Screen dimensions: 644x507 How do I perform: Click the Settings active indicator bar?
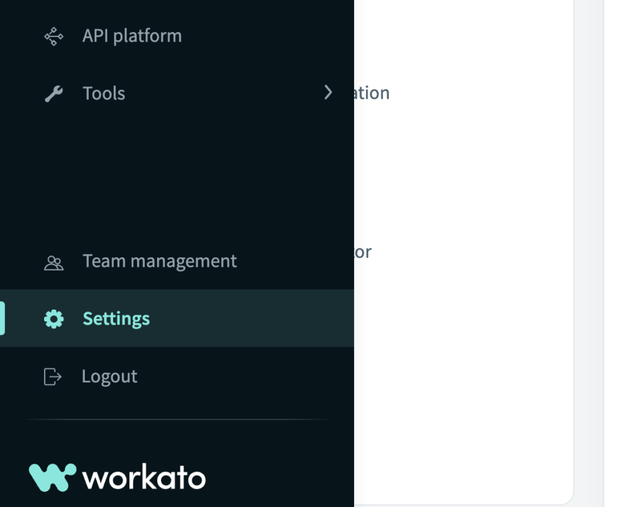click(3, 318)
